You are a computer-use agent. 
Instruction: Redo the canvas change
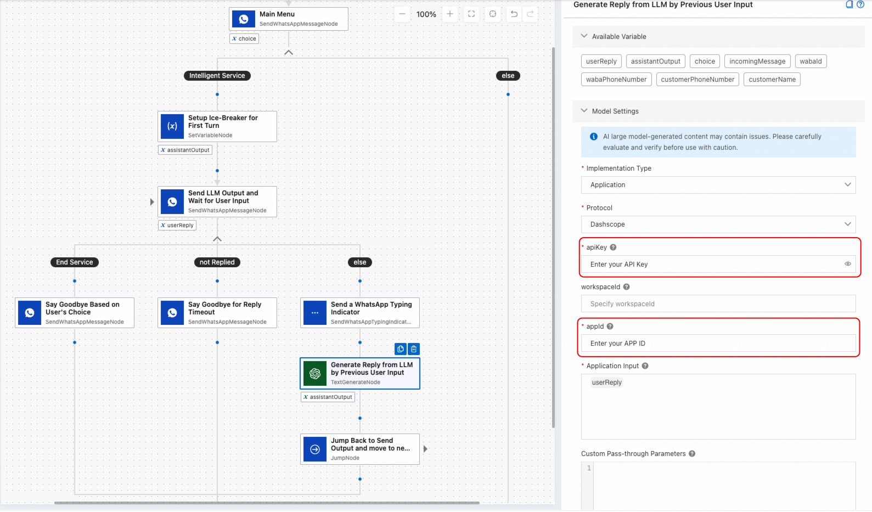click(x=530, y=14)
